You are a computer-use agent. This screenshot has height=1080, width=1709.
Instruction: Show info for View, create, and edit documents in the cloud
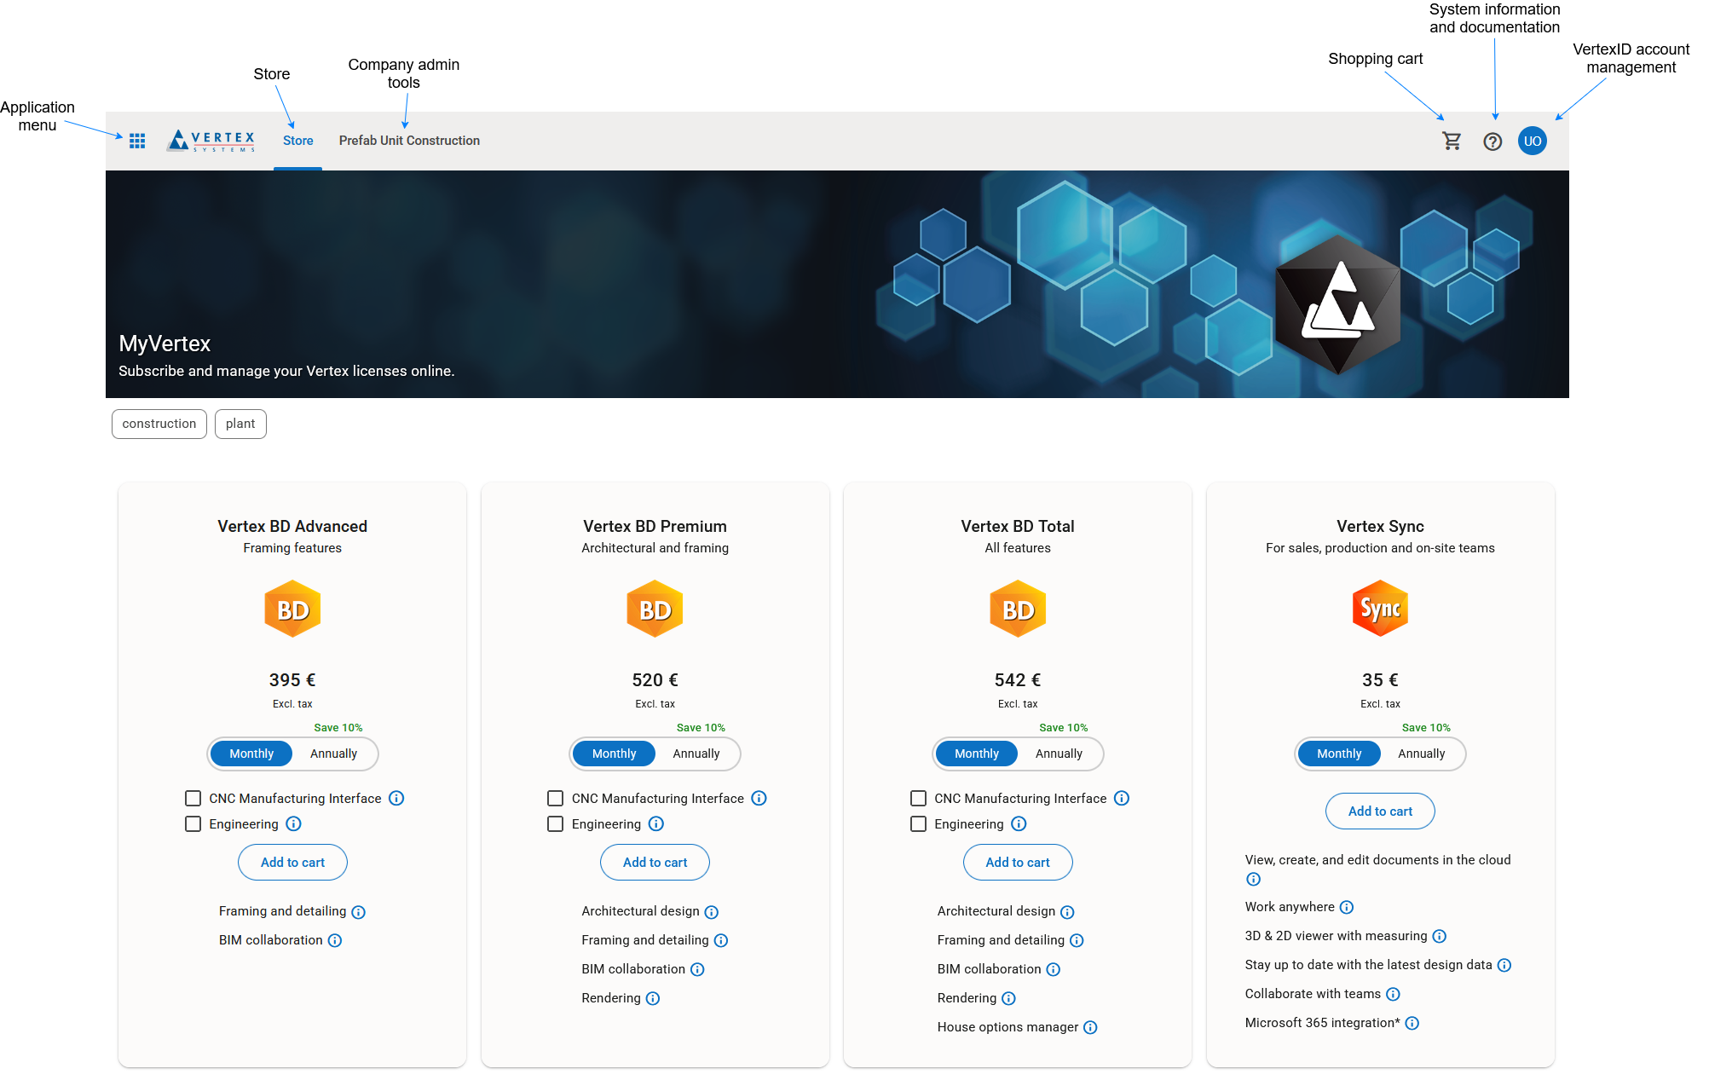pos(1253,880)
